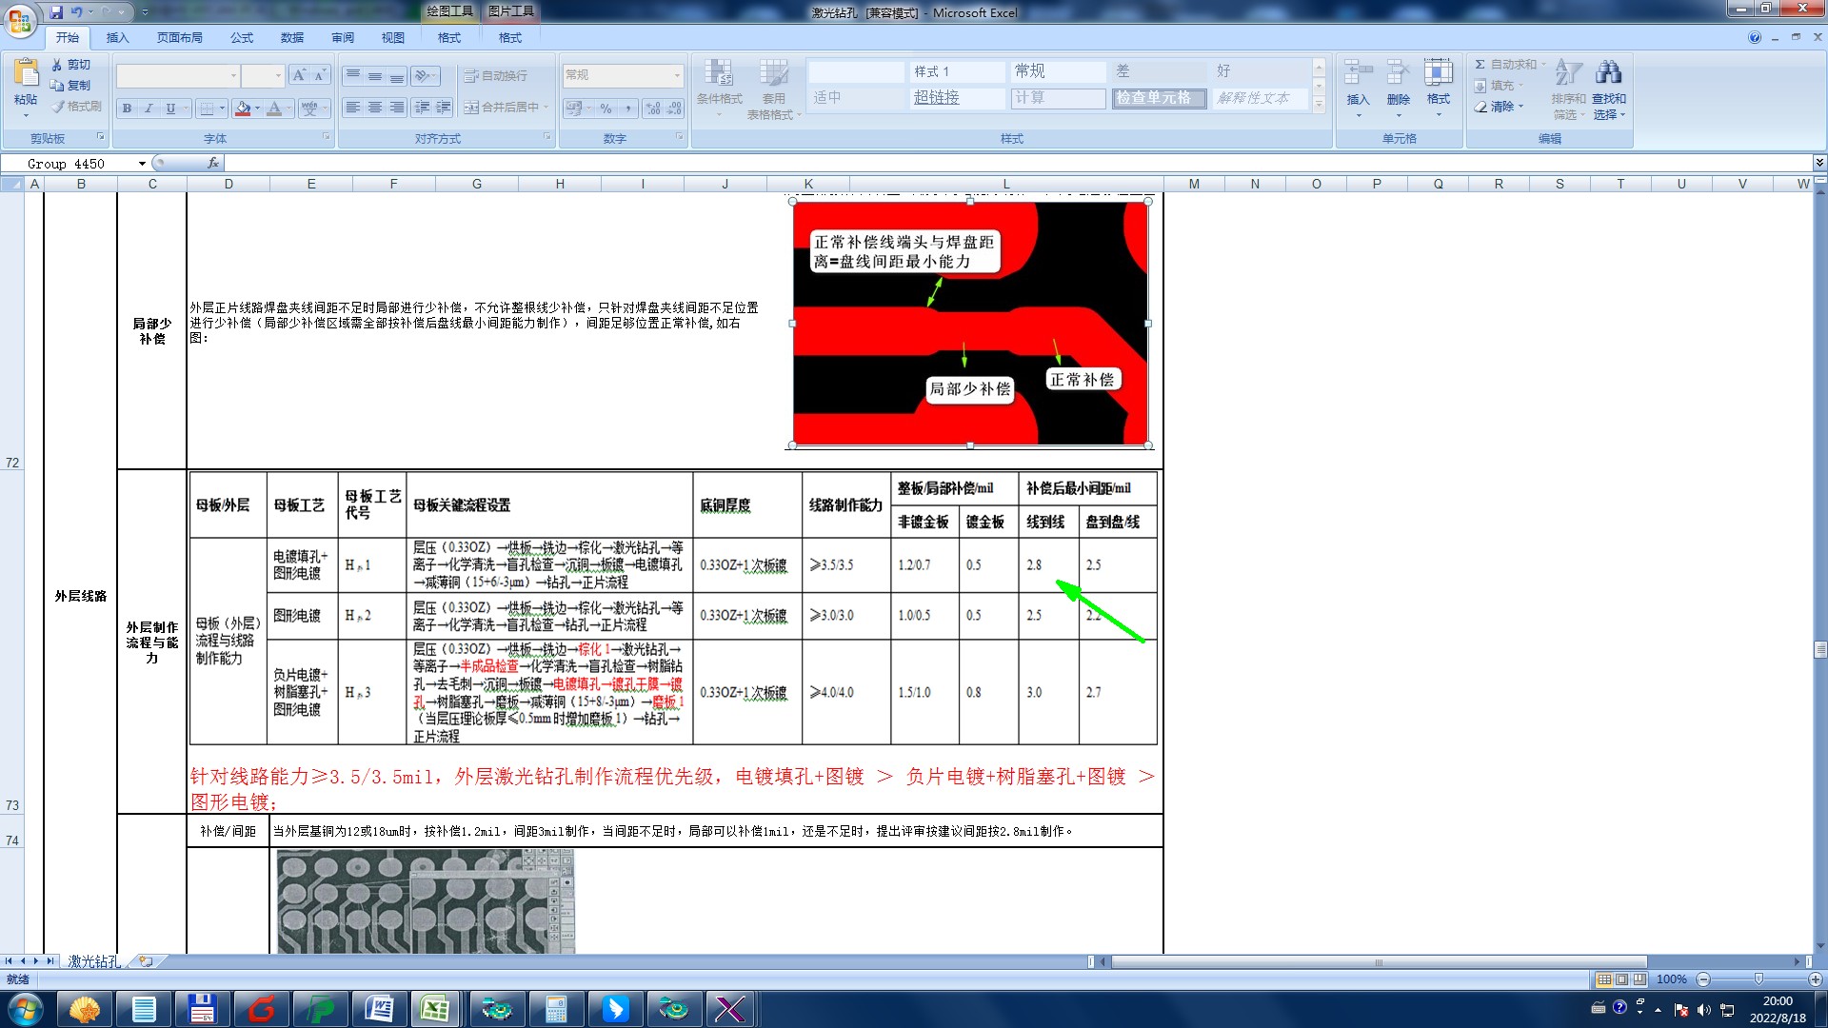Click the Paste (粘贴) icon
The image size is (1828, 1028).
tap(26, 74)
